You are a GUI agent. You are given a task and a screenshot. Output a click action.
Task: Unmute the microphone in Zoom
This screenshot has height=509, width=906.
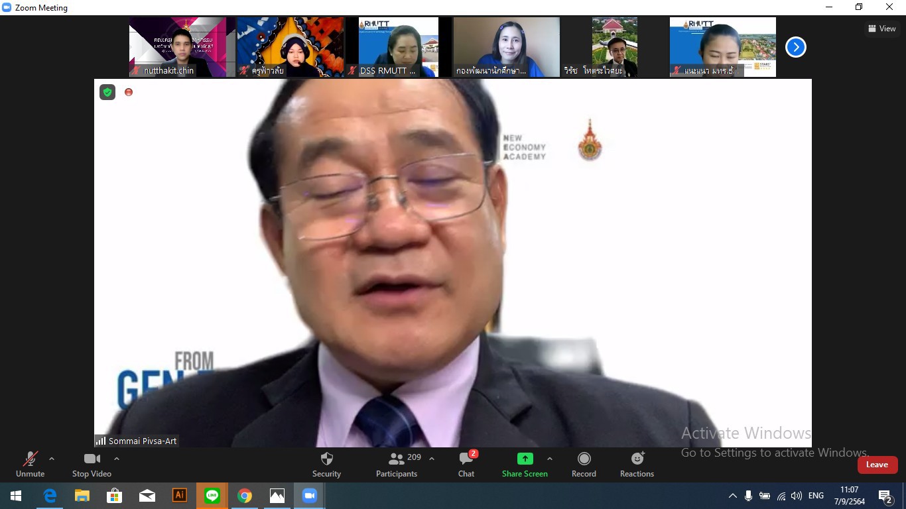30,465
